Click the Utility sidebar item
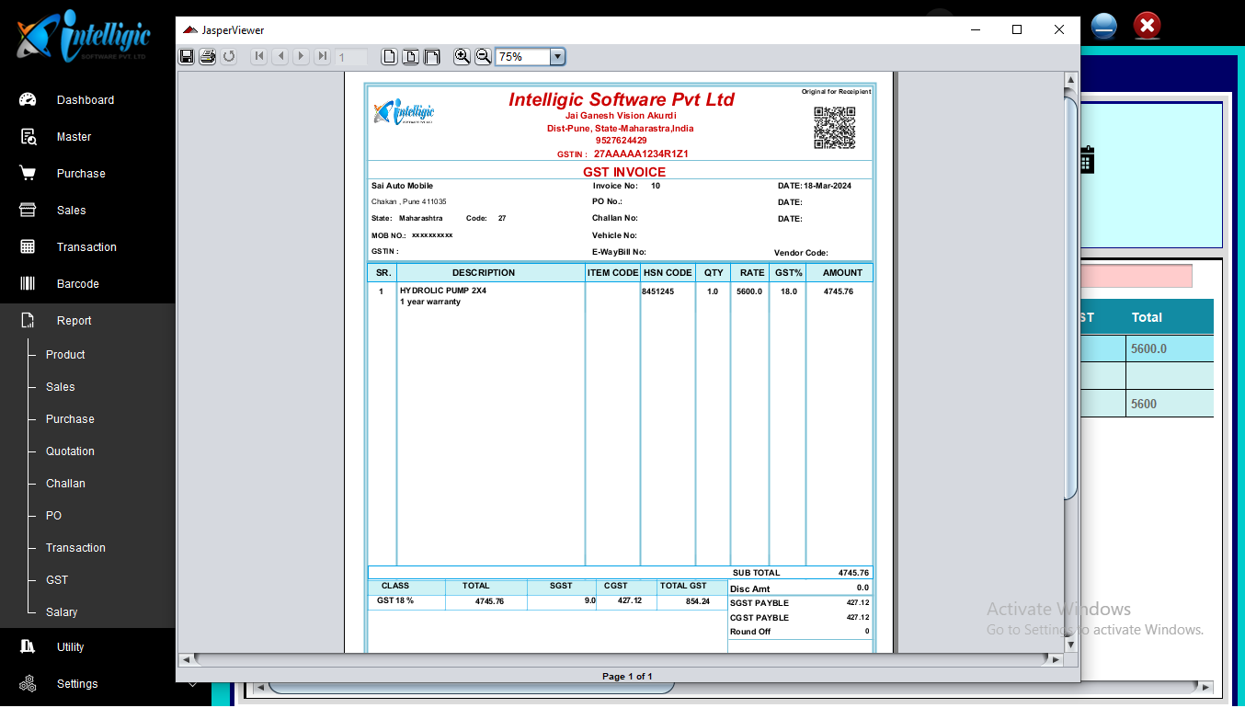Screen dimensions: 1245x708 [70, 647]
